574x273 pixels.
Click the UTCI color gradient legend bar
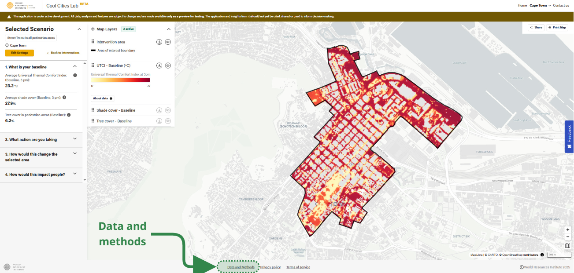pos(120,80)
